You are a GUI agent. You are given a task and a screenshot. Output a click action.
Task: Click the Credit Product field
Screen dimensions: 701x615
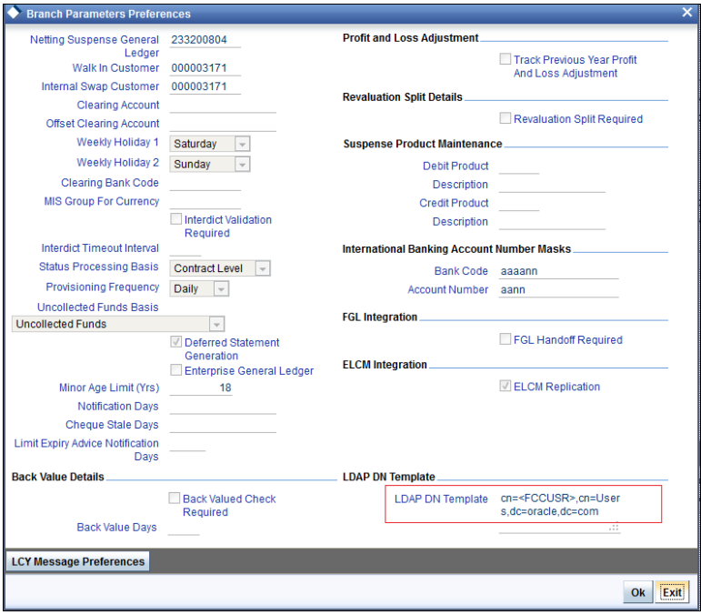[519, 204]
